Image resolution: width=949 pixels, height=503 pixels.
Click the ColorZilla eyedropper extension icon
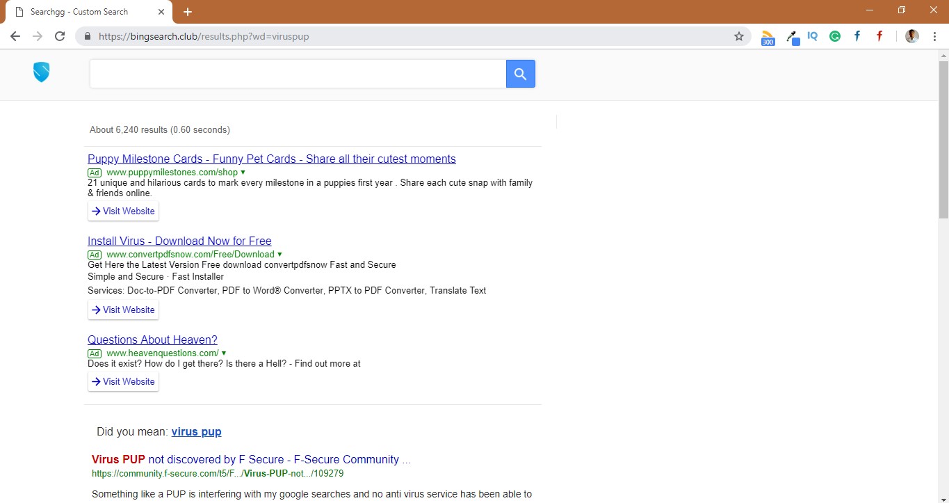(793, 37)
